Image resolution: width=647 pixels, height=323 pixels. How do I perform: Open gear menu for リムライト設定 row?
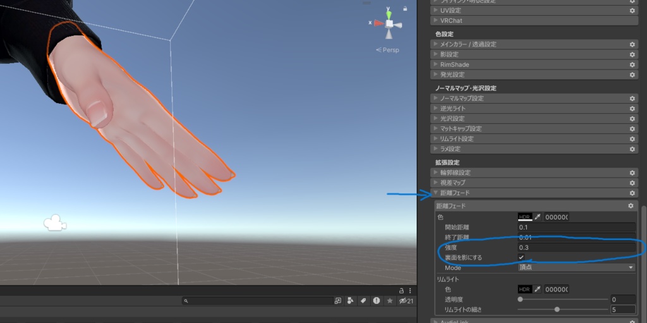632,139
